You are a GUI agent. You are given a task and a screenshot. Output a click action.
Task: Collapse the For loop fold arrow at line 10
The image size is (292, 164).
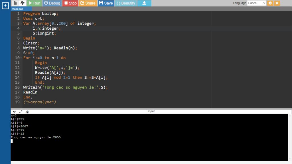click(21, 58)
